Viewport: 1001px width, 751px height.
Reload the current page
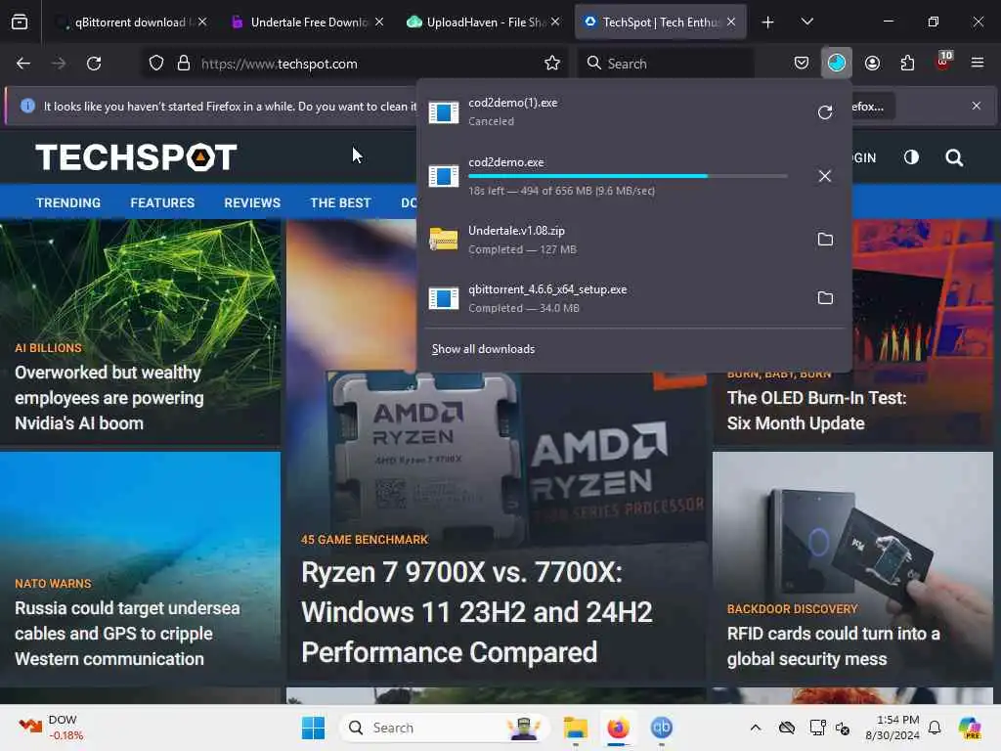94,64
